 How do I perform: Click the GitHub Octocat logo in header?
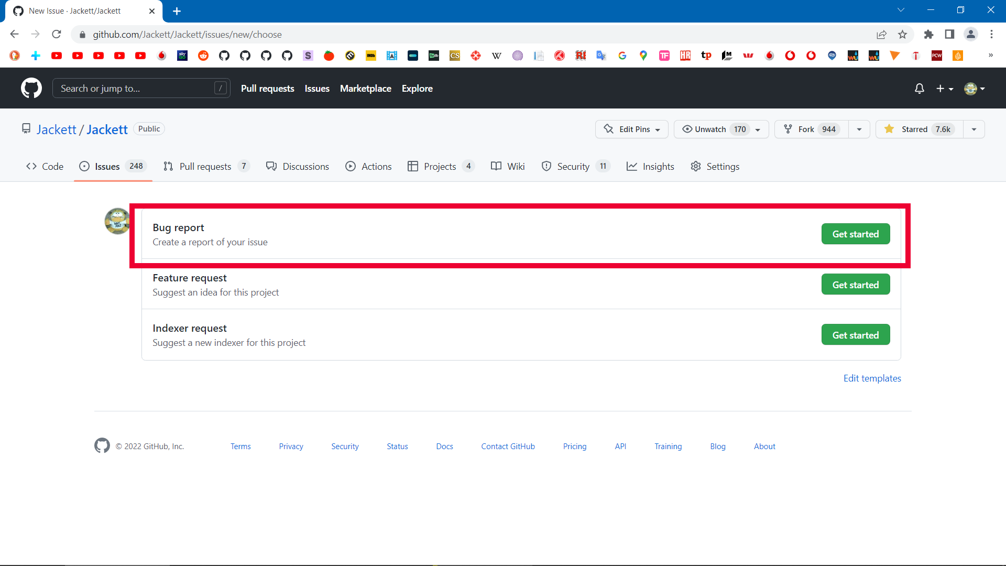pyautogui.click(x=31, y=88)
